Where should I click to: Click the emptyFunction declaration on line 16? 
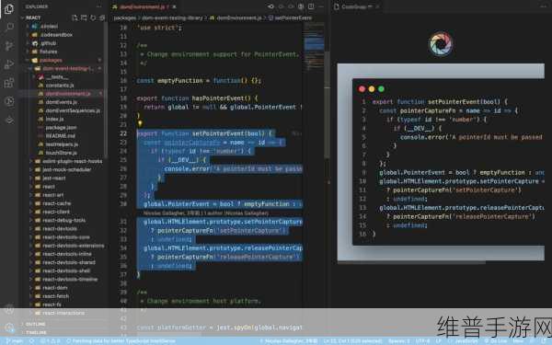(x=179, y=81)
